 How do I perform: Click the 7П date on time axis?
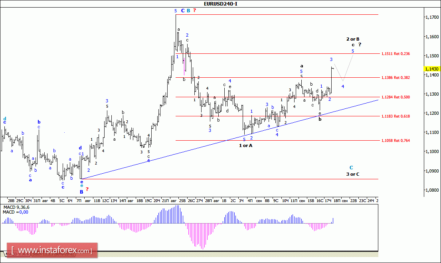(x=79, y=201)
